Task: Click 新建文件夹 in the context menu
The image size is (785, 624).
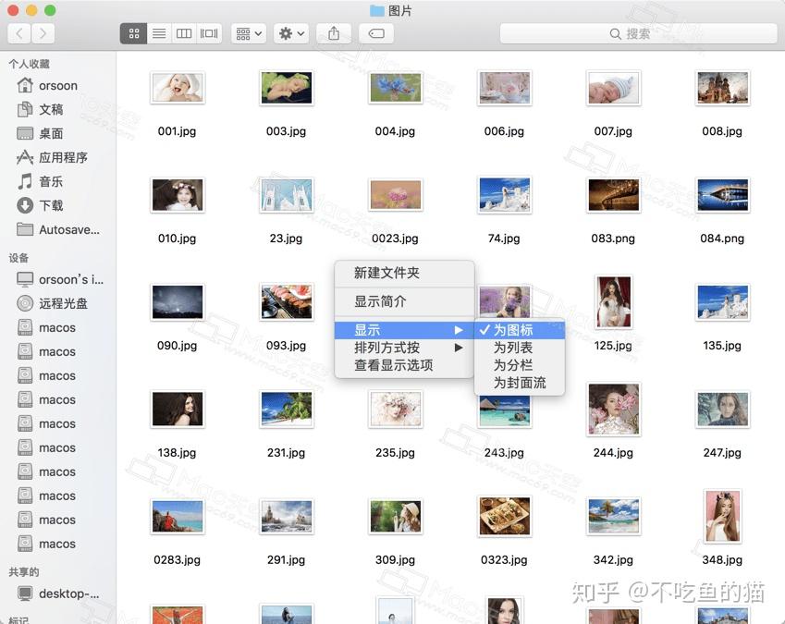Action: (x=388, y=273)
